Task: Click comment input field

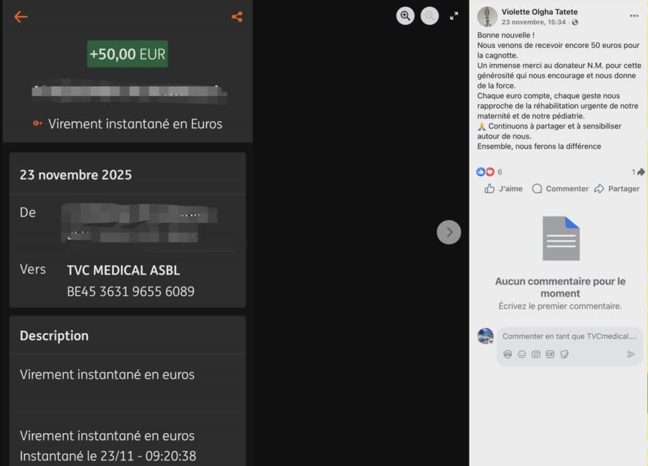Action: coord(569,336)
